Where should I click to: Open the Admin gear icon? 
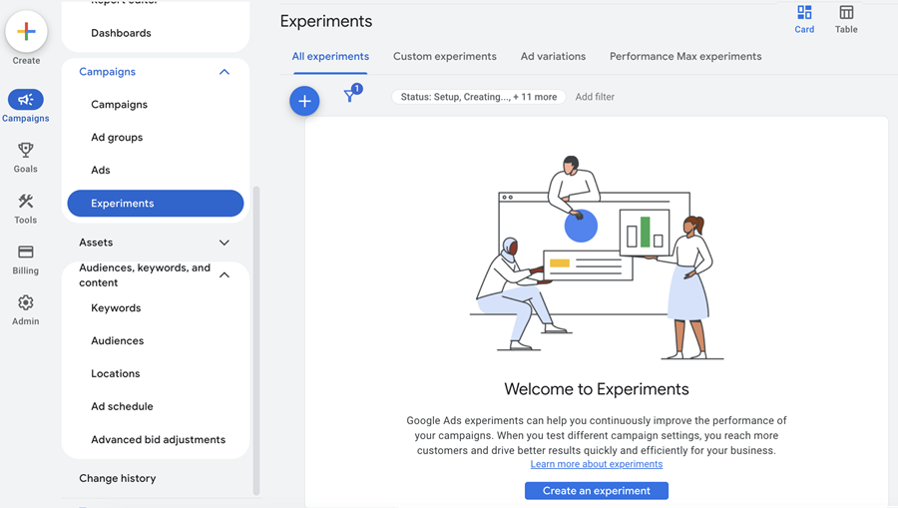coord(26,302)
